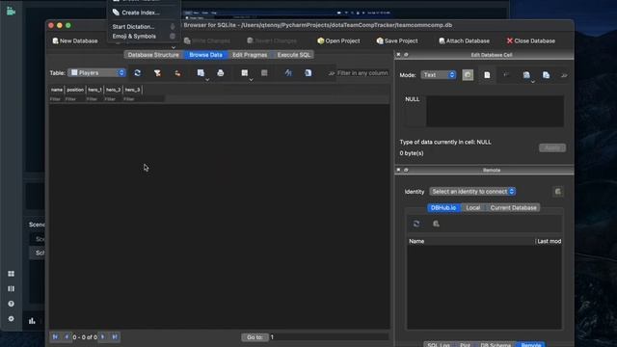617x347 pixels.
Task: Click the Filter in any column field
Action: (362, 73)
